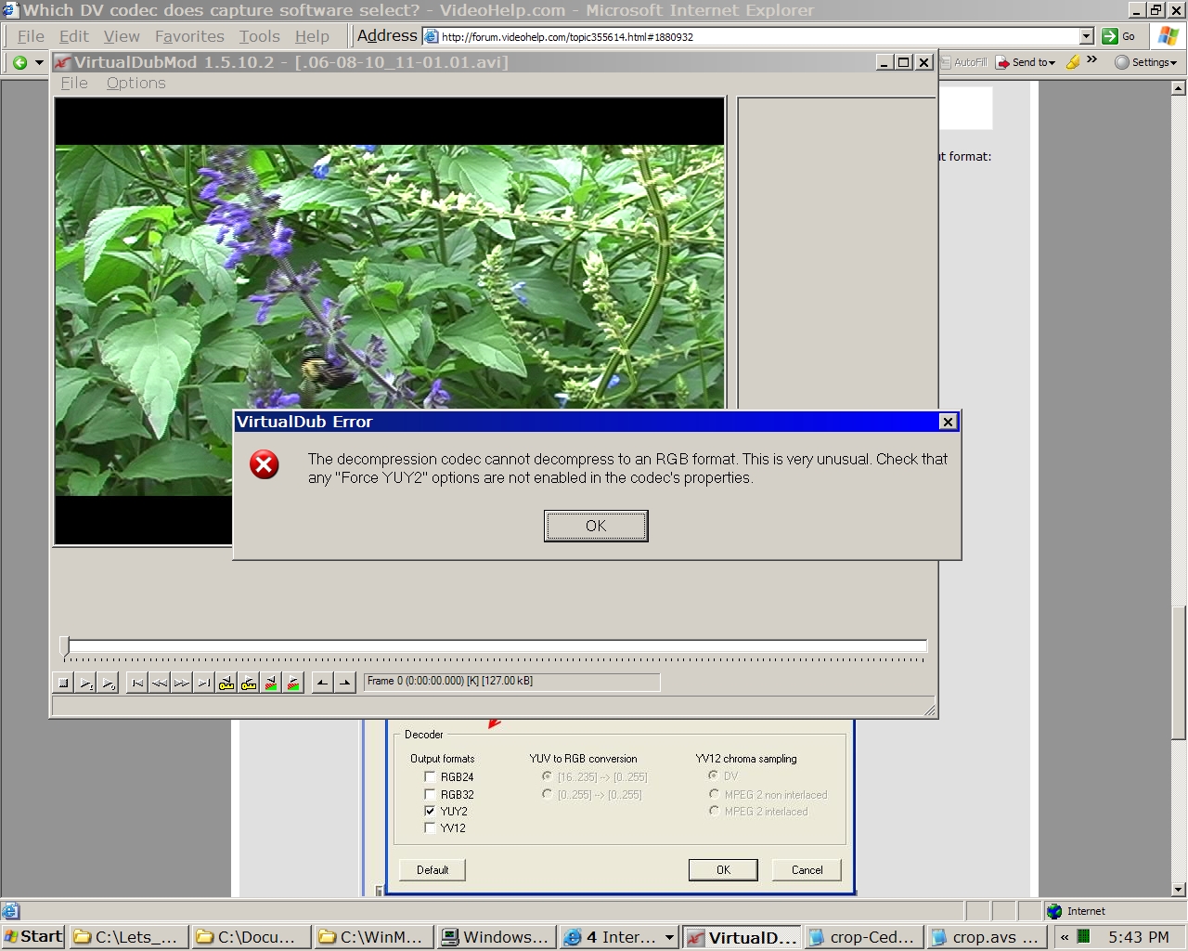Click Cancel button in Decoder dialog
Image resolution: width=1188 pixels, height=951 pixels.
click(x=807, y=870)
